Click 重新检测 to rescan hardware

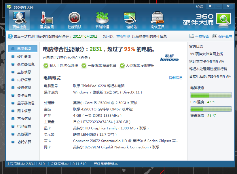tap(123, 36)
